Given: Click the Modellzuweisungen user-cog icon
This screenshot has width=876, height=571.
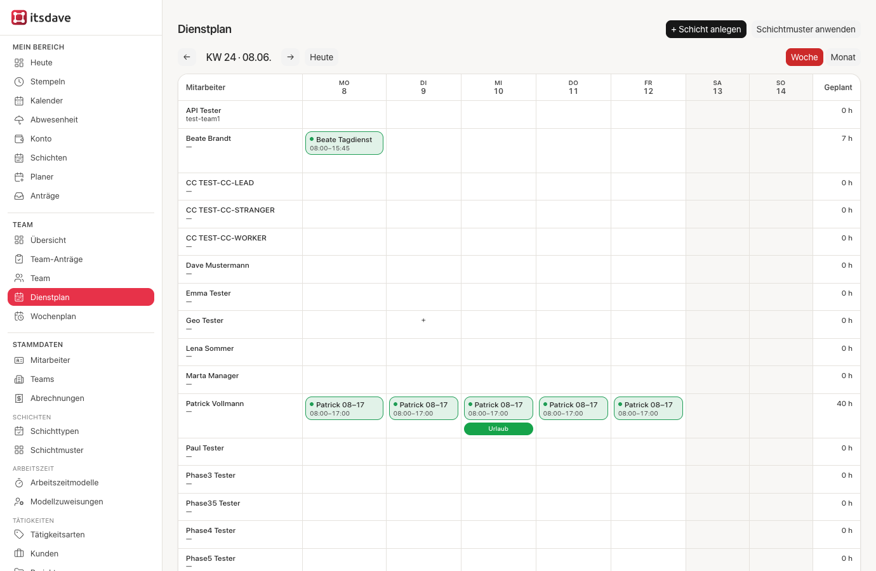Looking at the screenshot, I should tap(19, 502).
